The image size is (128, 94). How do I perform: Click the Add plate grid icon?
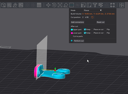9,5
